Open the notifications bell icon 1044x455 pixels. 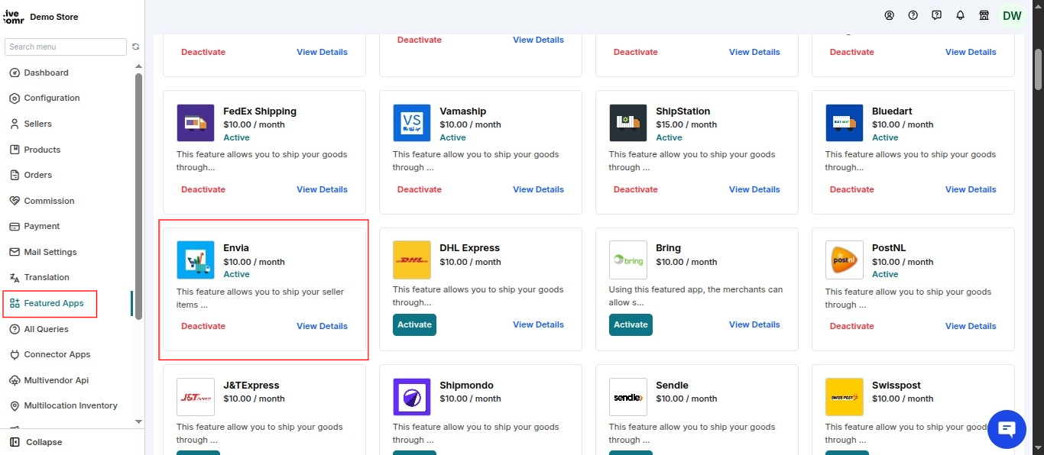click(x=960, y=15)
